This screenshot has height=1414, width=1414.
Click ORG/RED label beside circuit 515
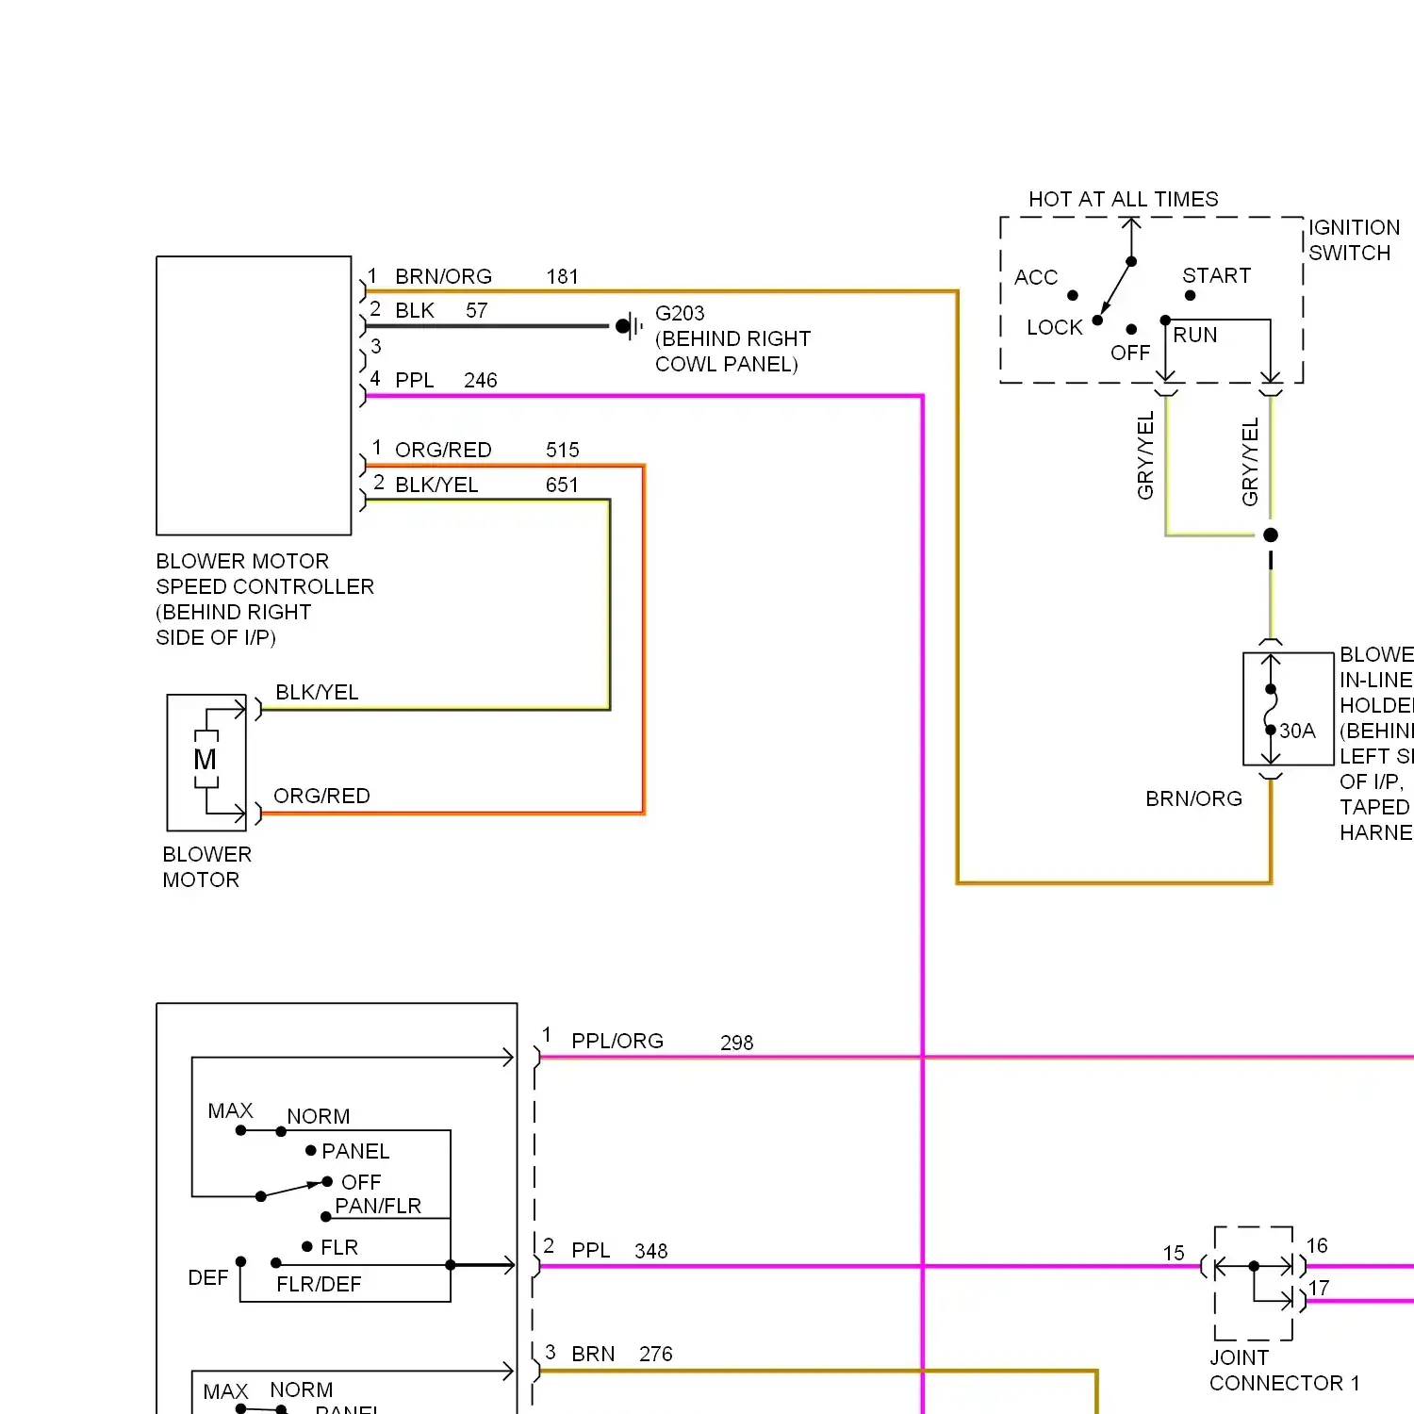(443, 450)
